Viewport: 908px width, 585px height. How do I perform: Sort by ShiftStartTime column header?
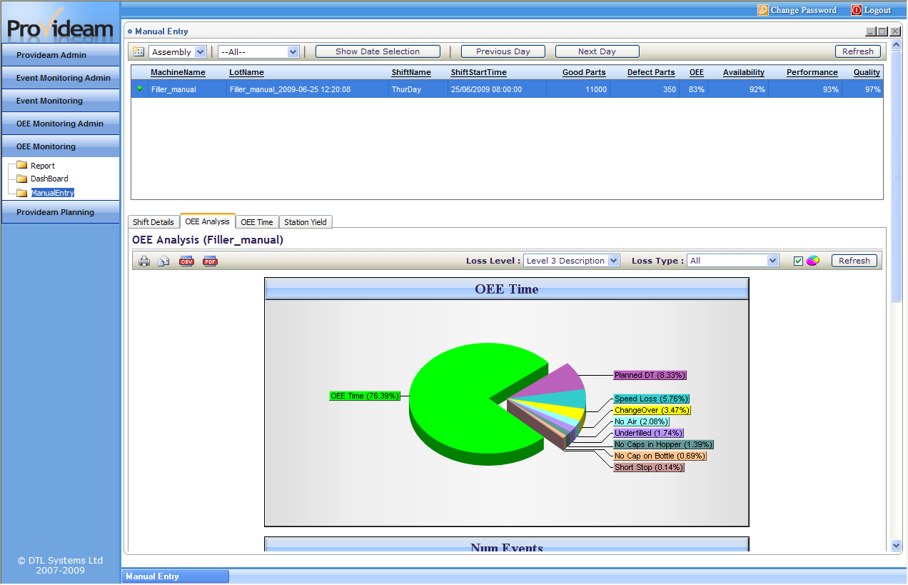[x=478, y=72]
